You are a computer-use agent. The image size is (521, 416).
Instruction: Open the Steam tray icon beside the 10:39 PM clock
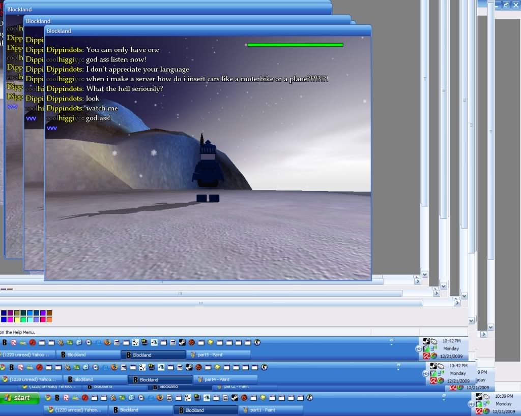pos(479,396)
